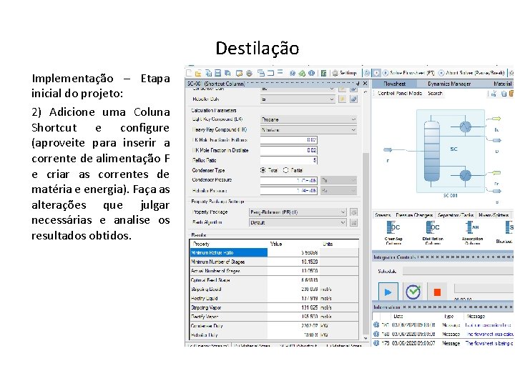Click LK Mole Fraction in Bottoms field
Viewport: 515px width, 386px height.
(x=289, y=140)
